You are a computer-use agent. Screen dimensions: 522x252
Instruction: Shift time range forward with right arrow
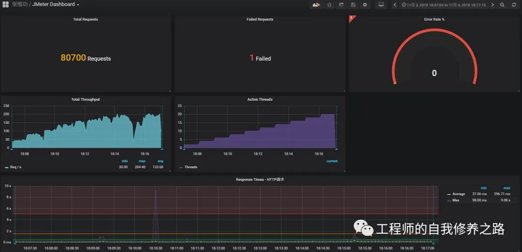tap(493, 5)
